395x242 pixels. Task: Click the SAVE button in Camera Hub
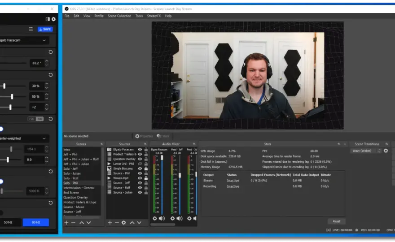[x=45, y=29]
